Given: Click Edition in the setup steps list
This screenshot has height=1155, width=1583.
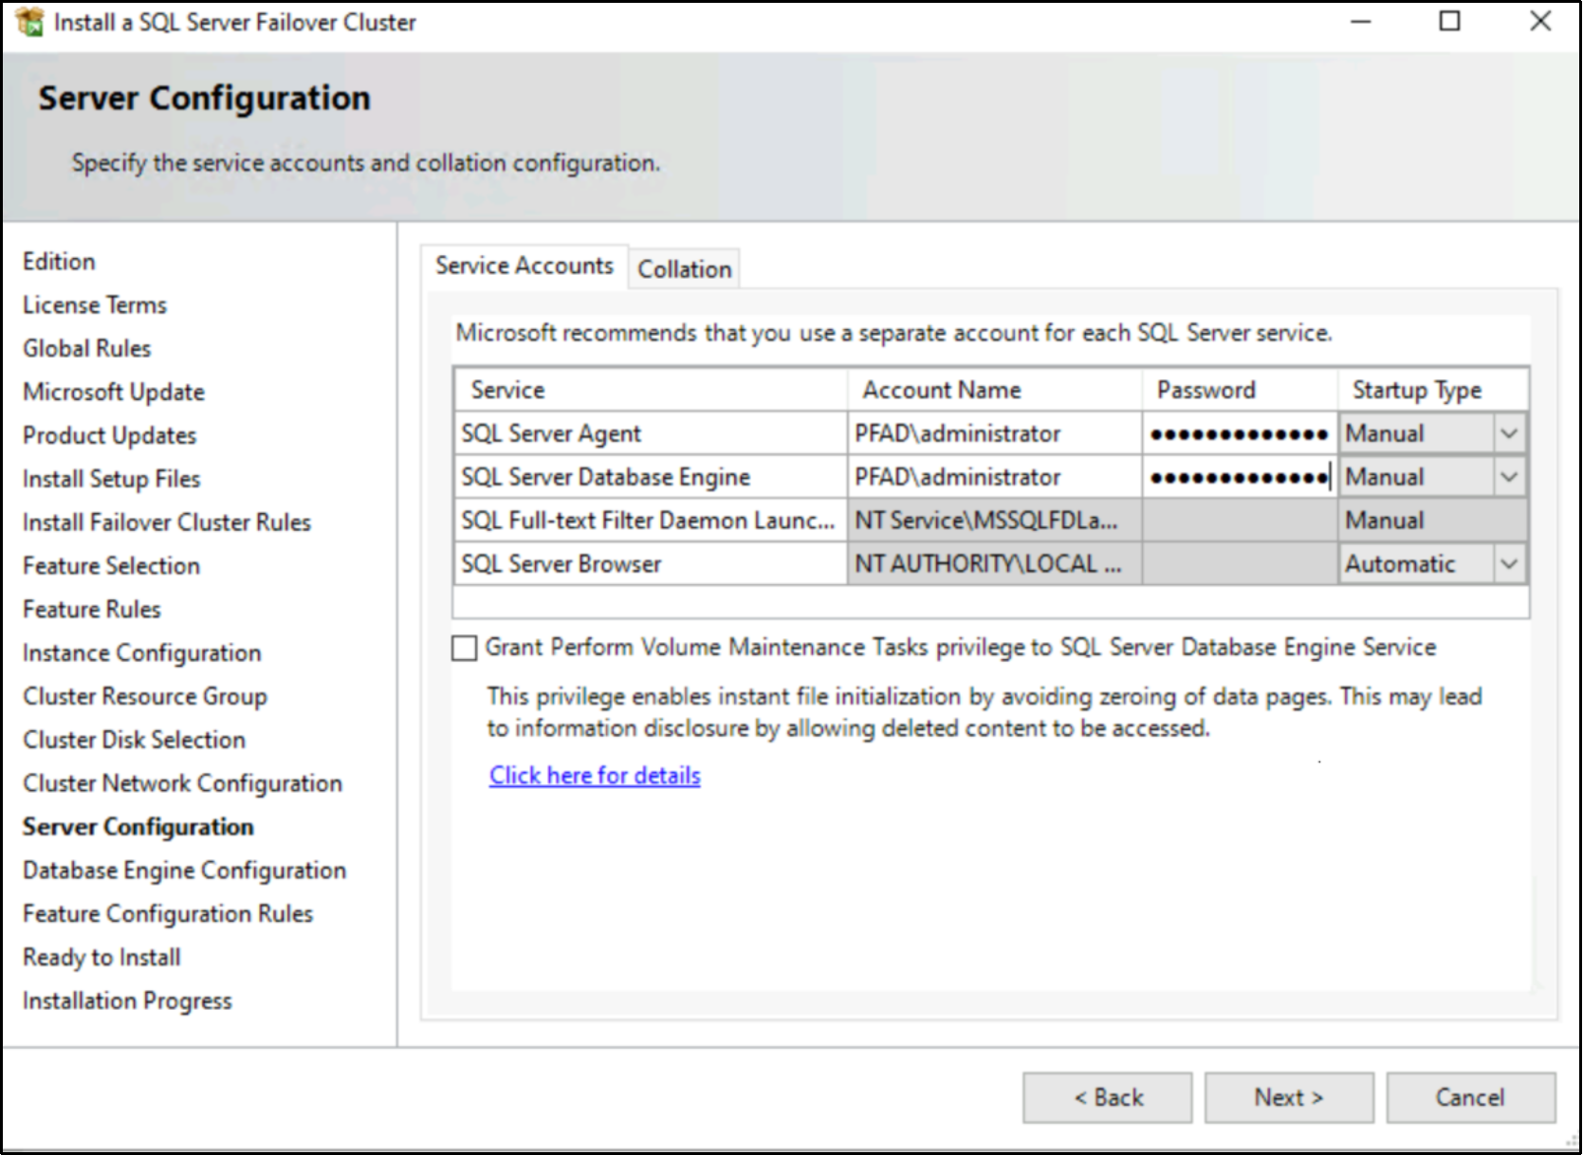Looking at the screenshot, I should 59,262.
